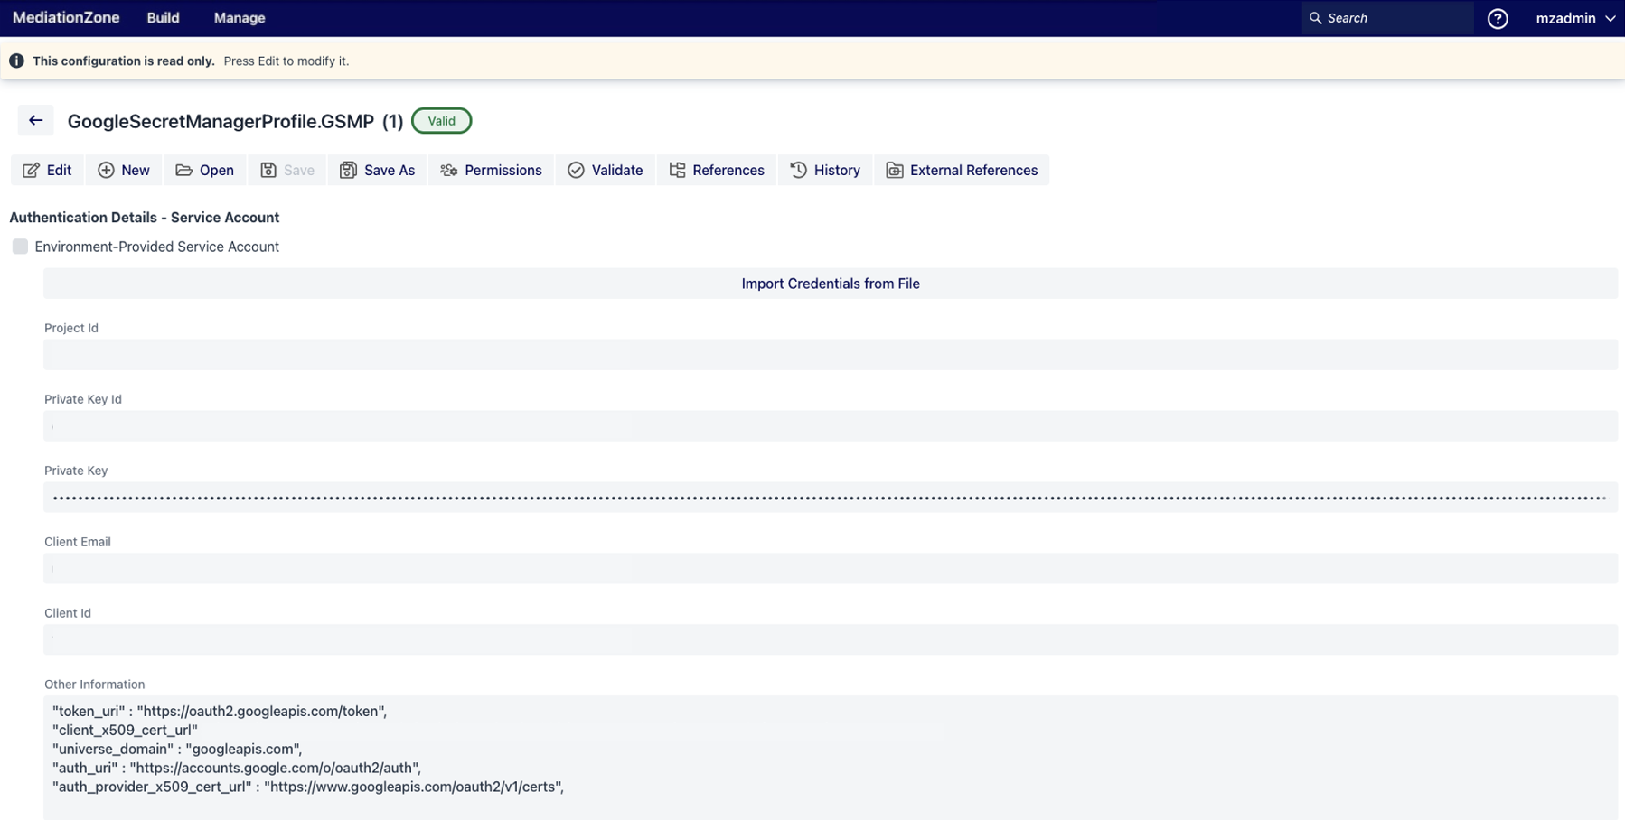Open References for GoogleSecretManagerProfile
Viewport: 1625px width, 820px height.
(716, 170)
